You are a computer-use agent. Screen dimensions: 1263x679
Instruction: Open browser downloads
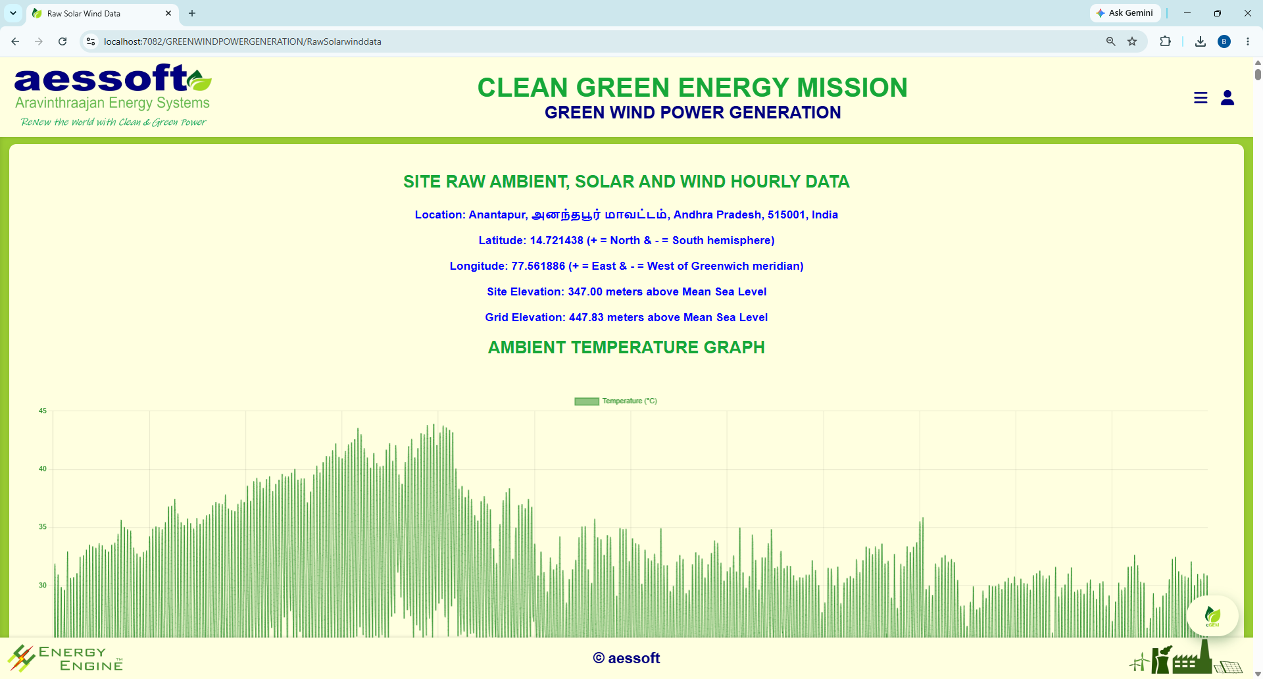(1201, 41)
